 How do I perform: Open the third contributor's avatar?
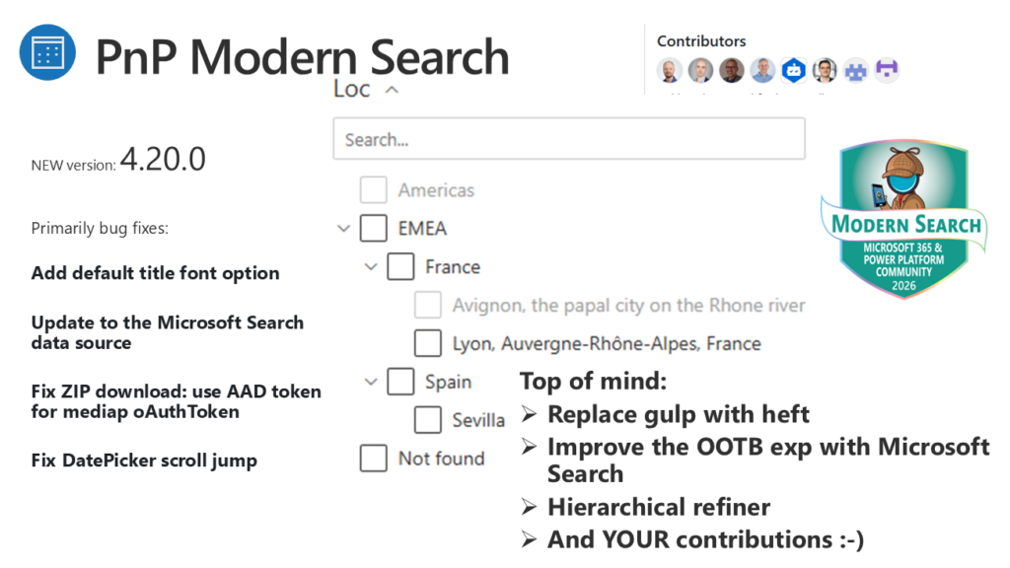(x=731, y=70)
